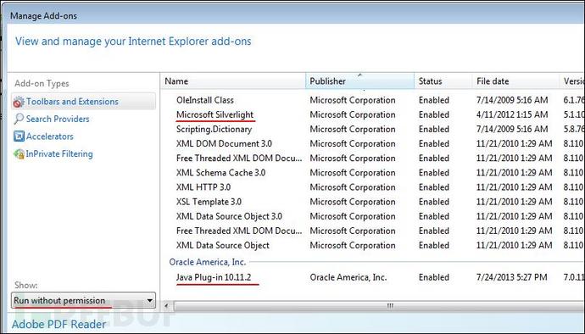Click the Search Providers magnifier icon
585x334 pixels.
[19, 119]
